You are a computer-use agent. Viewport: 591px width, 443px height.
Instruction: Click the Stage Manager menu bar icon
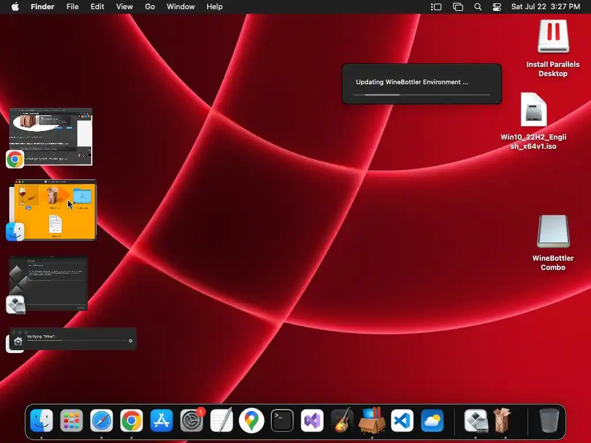point(436,7)
